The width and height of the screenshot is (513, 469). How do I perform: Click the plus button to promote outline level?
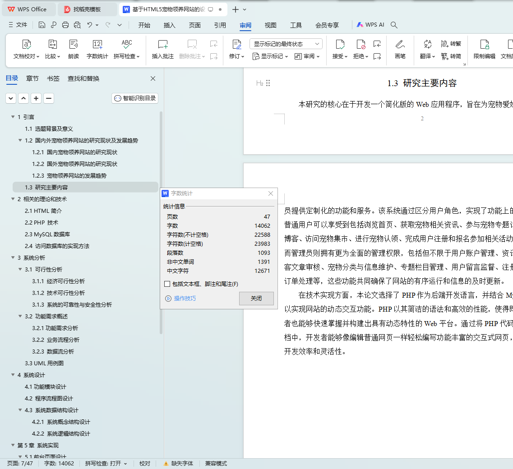[x=36, y=98]
